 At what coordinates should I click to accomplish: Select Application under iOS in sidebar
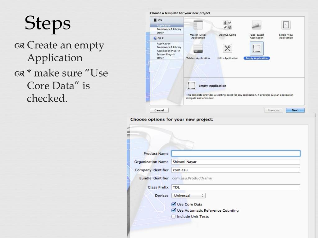coord(167,25)
